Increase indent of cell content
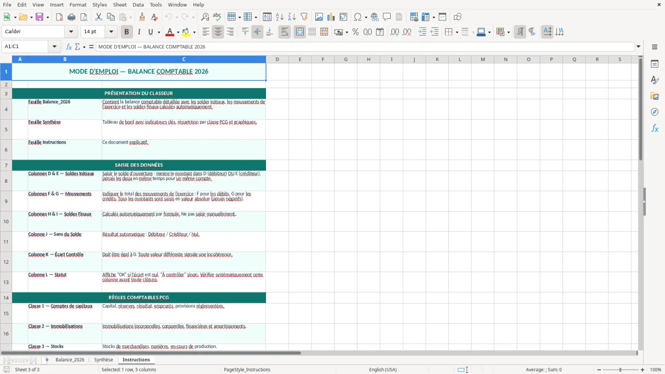The height and width of the screenshot is (374, 665). pos(422,32)
